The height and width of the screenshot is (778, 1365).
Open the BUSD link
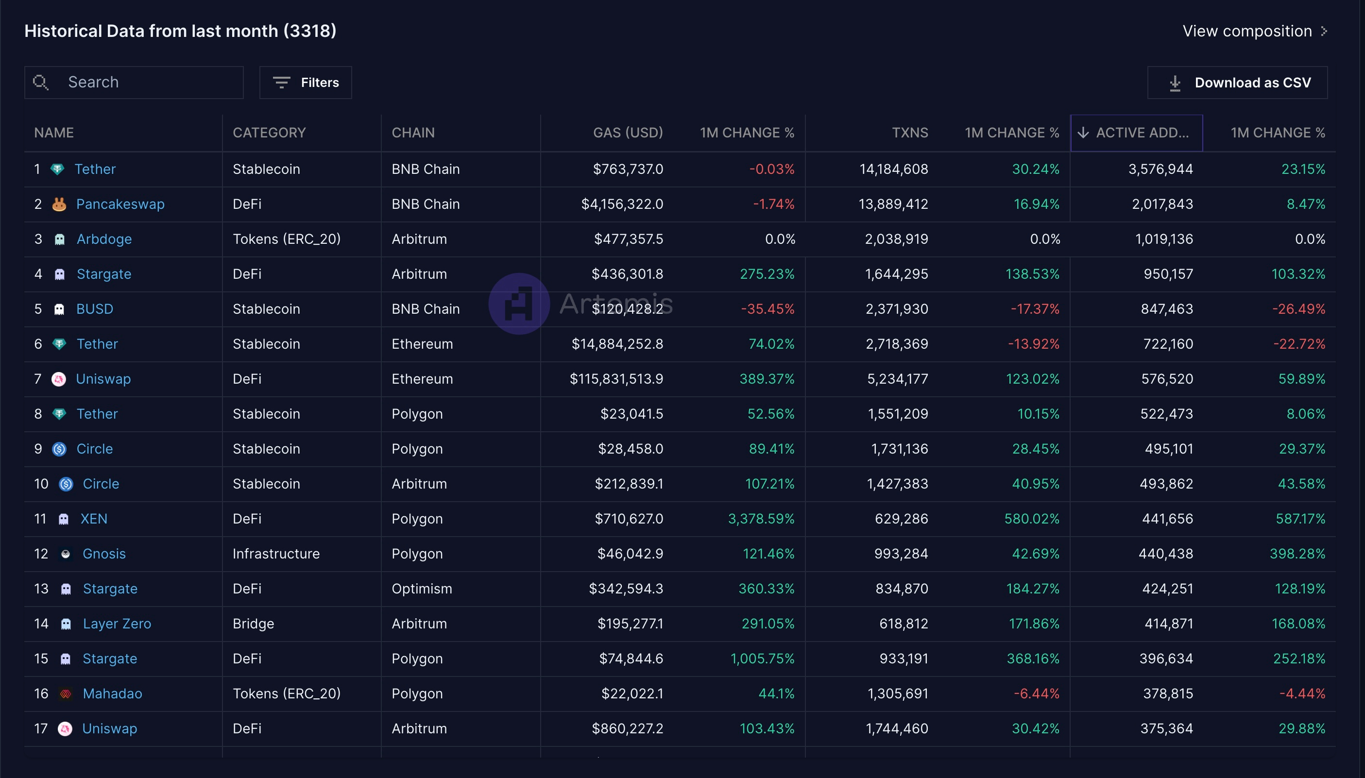pyautogui.click(x=95, y=309)
